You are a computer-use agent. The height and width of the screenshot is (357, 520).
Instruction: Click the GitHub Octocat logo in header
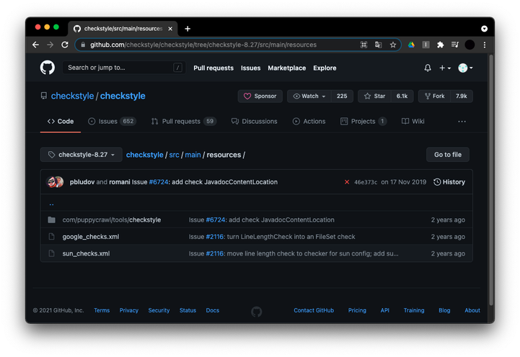(47, 68)
